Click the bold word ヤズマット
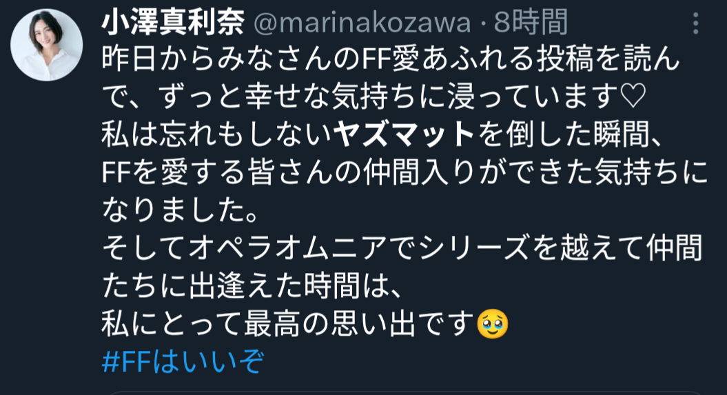The height and width of the screenshot is (395, 727). (404, 134)
